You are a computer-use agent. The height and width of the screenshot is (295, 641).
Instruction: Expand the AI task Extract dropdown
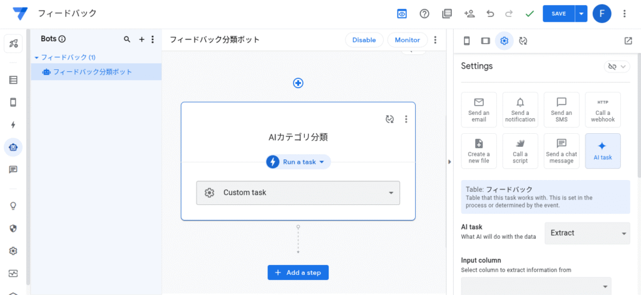pyautogui.click(x=587, y=232)
